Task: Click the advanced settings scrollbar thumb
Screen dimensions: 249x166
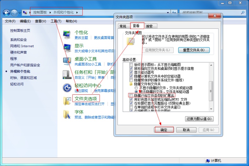Action: [x=211, y=91]
